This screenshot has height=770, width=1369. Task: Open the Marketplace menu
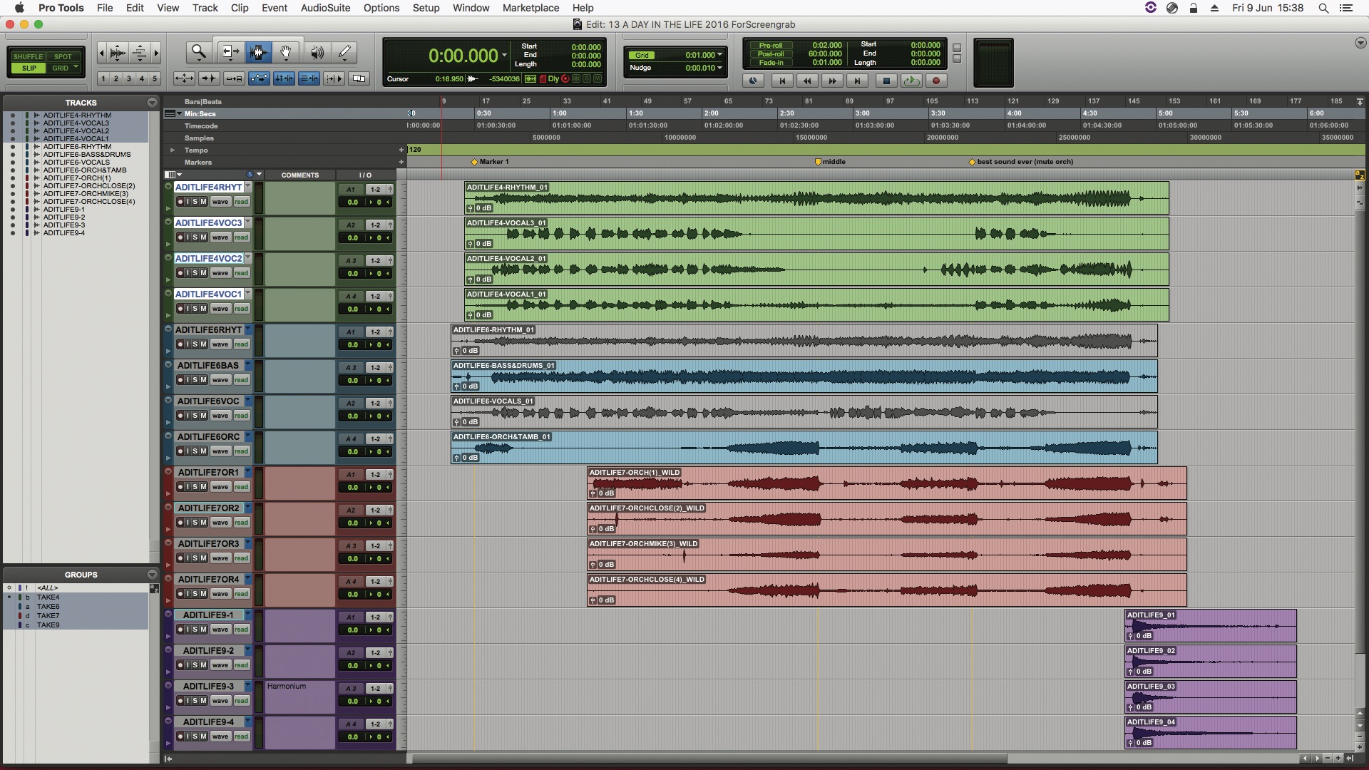[x=530, y=8]
